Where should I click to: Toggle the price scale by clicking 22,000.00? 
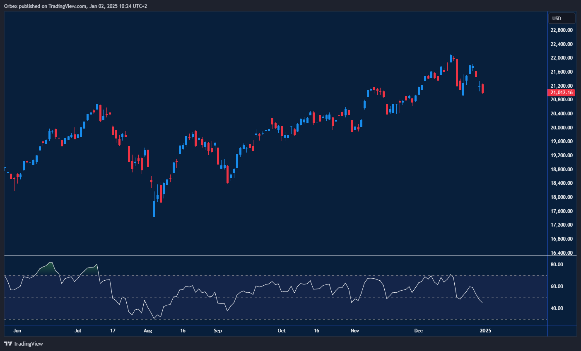[x=562, y=57]
